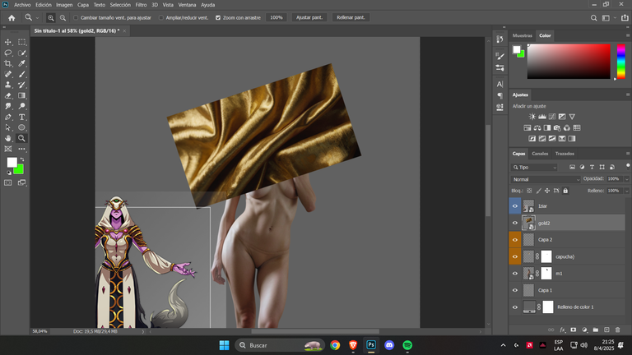Go to Photoshop Home screen
Viewport: 632px width, 355px height.
click(12, 18)
